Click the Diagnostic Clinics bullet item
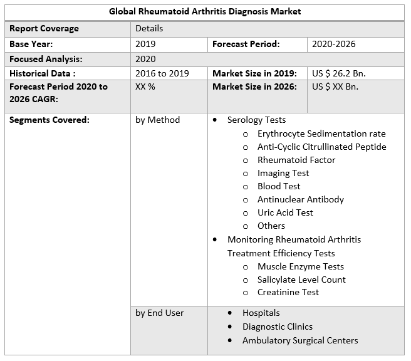The width and height of the screenshot is (411, 361). [278, 327]
